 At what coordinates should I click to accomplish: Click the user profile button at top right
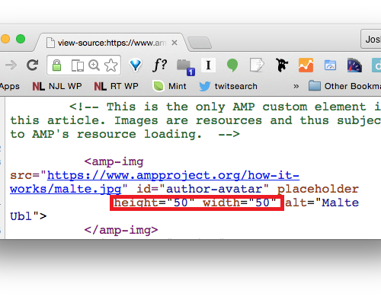point(371,39)
